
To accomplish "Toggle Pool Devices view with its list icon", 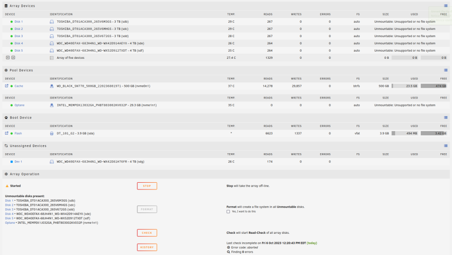I will click(446, 70).
